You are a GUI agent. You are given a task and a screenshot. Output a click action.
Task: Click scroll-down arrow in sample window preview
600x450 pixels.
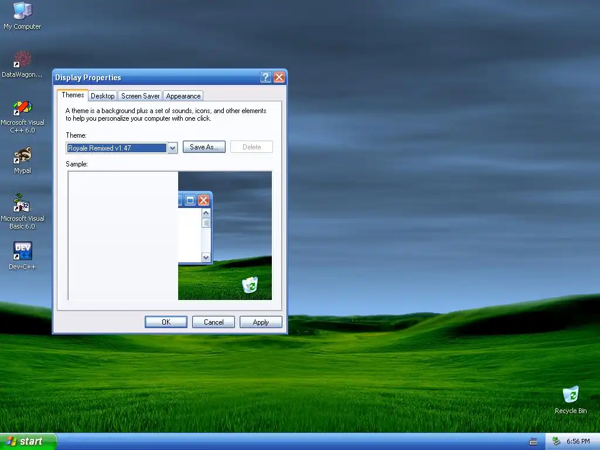206,258
